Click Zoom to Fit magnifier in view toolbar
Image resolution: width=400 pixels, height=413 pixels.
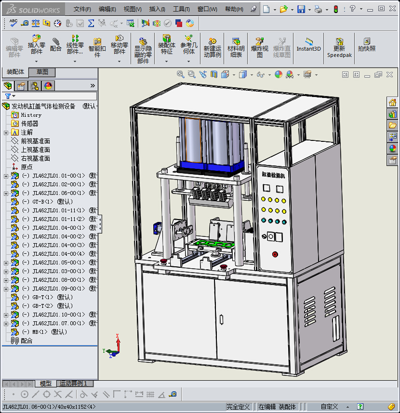(181, 74)
